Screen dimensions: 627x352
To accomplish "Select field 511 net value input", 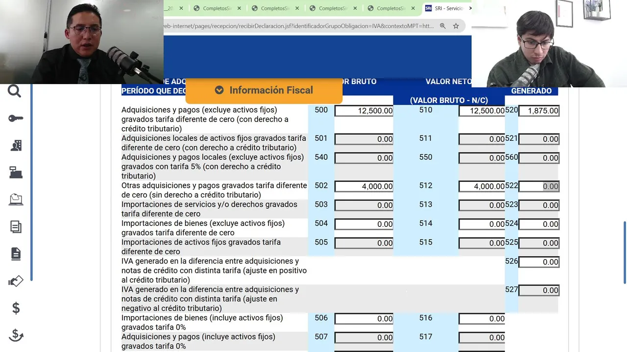I will click(482, 139).
